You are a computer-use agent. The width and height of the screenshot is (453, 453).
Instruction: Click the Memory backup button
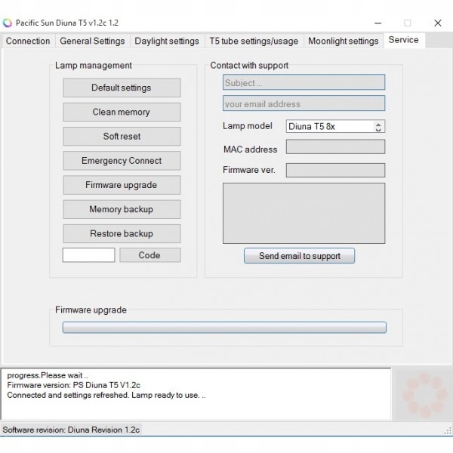tap(122, 209)
